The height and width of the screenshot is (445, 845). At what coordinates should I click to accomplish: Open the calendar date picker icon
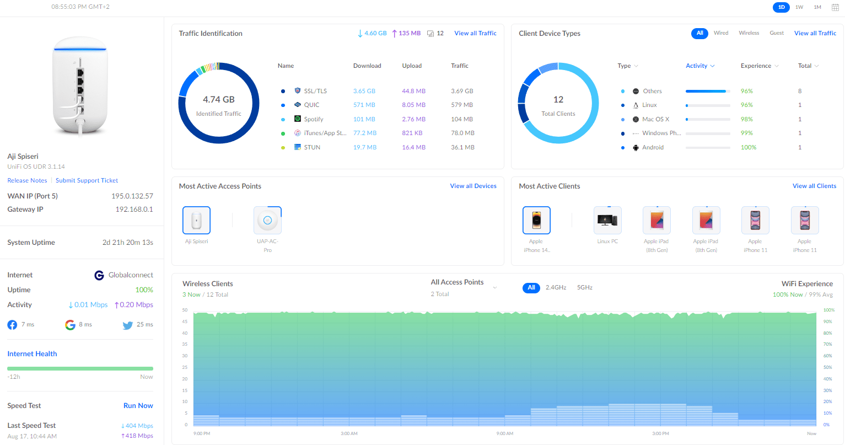point(835,7)
